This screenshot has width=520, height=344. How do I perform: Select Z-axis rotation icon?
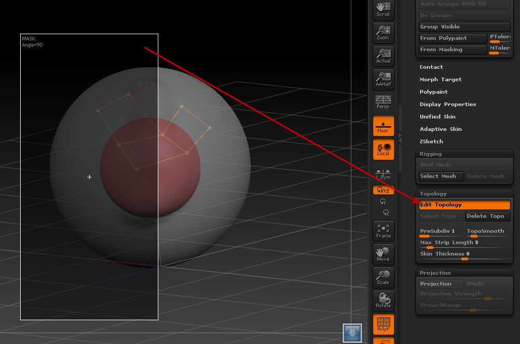click(x=385, y=213)
